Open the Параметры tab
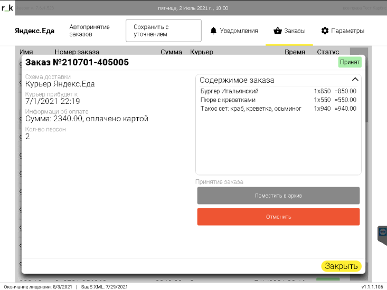The image size is (387, 290). coord(343,31)
